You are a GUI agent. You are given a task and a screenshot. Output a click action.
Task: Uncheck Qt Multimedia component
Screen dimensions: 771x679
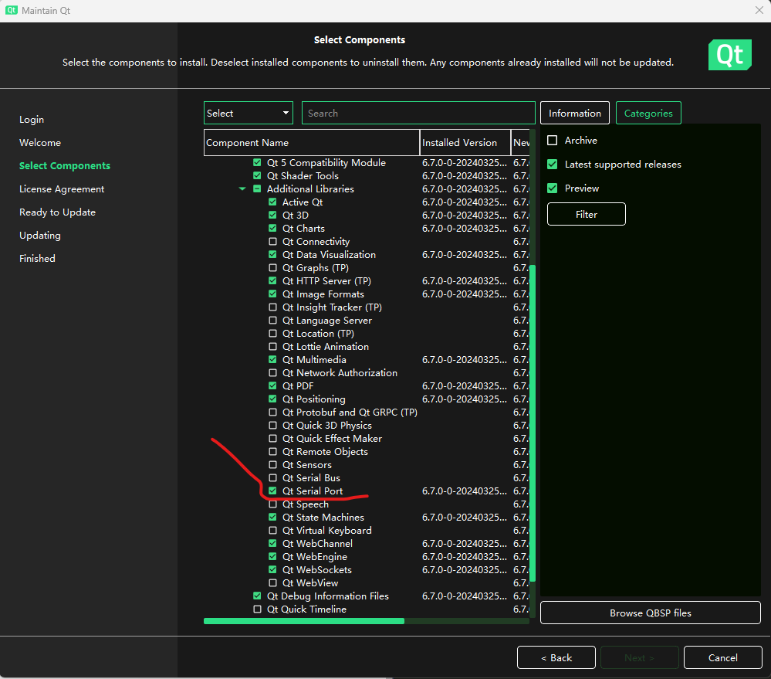click(272, 360)
